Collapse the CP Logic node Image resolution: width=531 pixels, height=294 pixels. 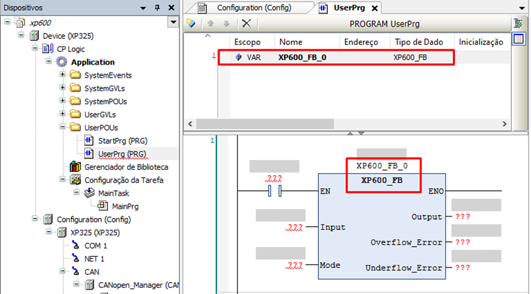pyautogui.click(x=35, y=48)
